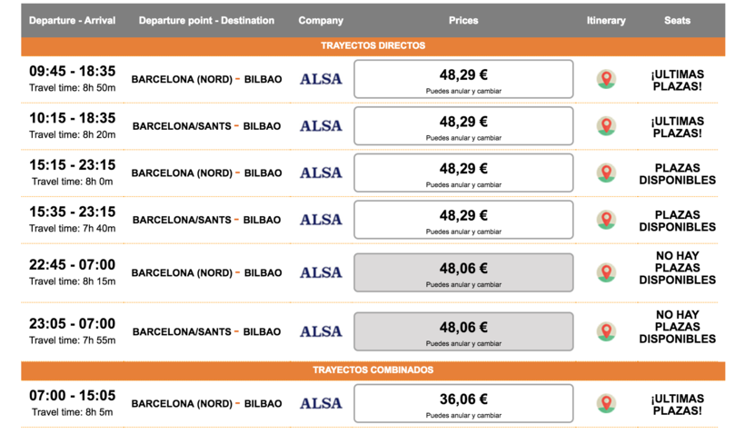View itinerary map for 23:05 departure

click(606, 331)
